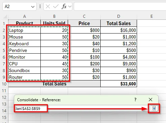Expand the dropdown arrow beside the fx button
This screenshot has width=166, height=123.
70,6
